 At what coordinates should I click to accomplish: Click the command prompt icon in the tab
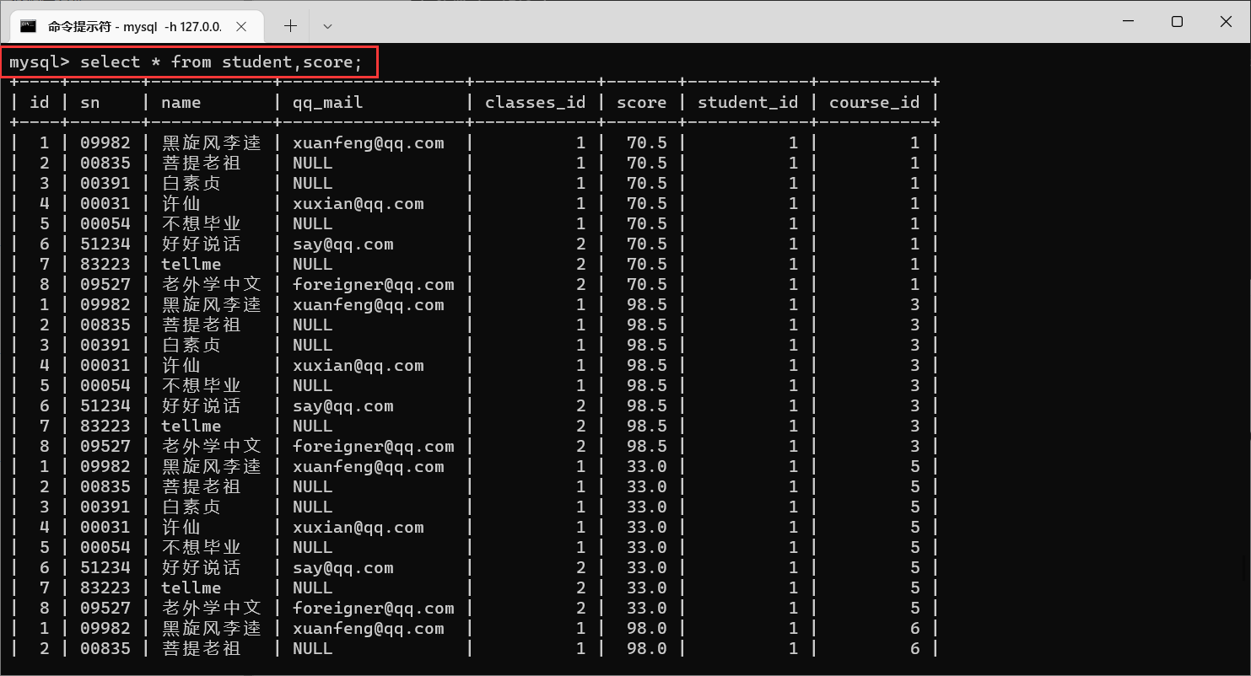tap(28, 26)
